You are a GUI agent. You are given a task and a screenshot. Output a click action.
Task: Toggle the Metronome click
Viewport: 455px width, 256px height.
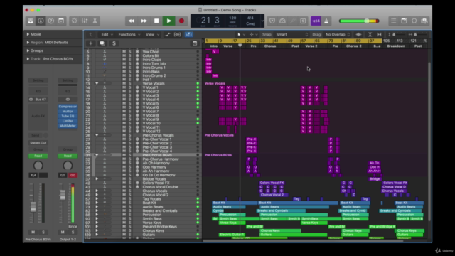click(x=326, y=21)
